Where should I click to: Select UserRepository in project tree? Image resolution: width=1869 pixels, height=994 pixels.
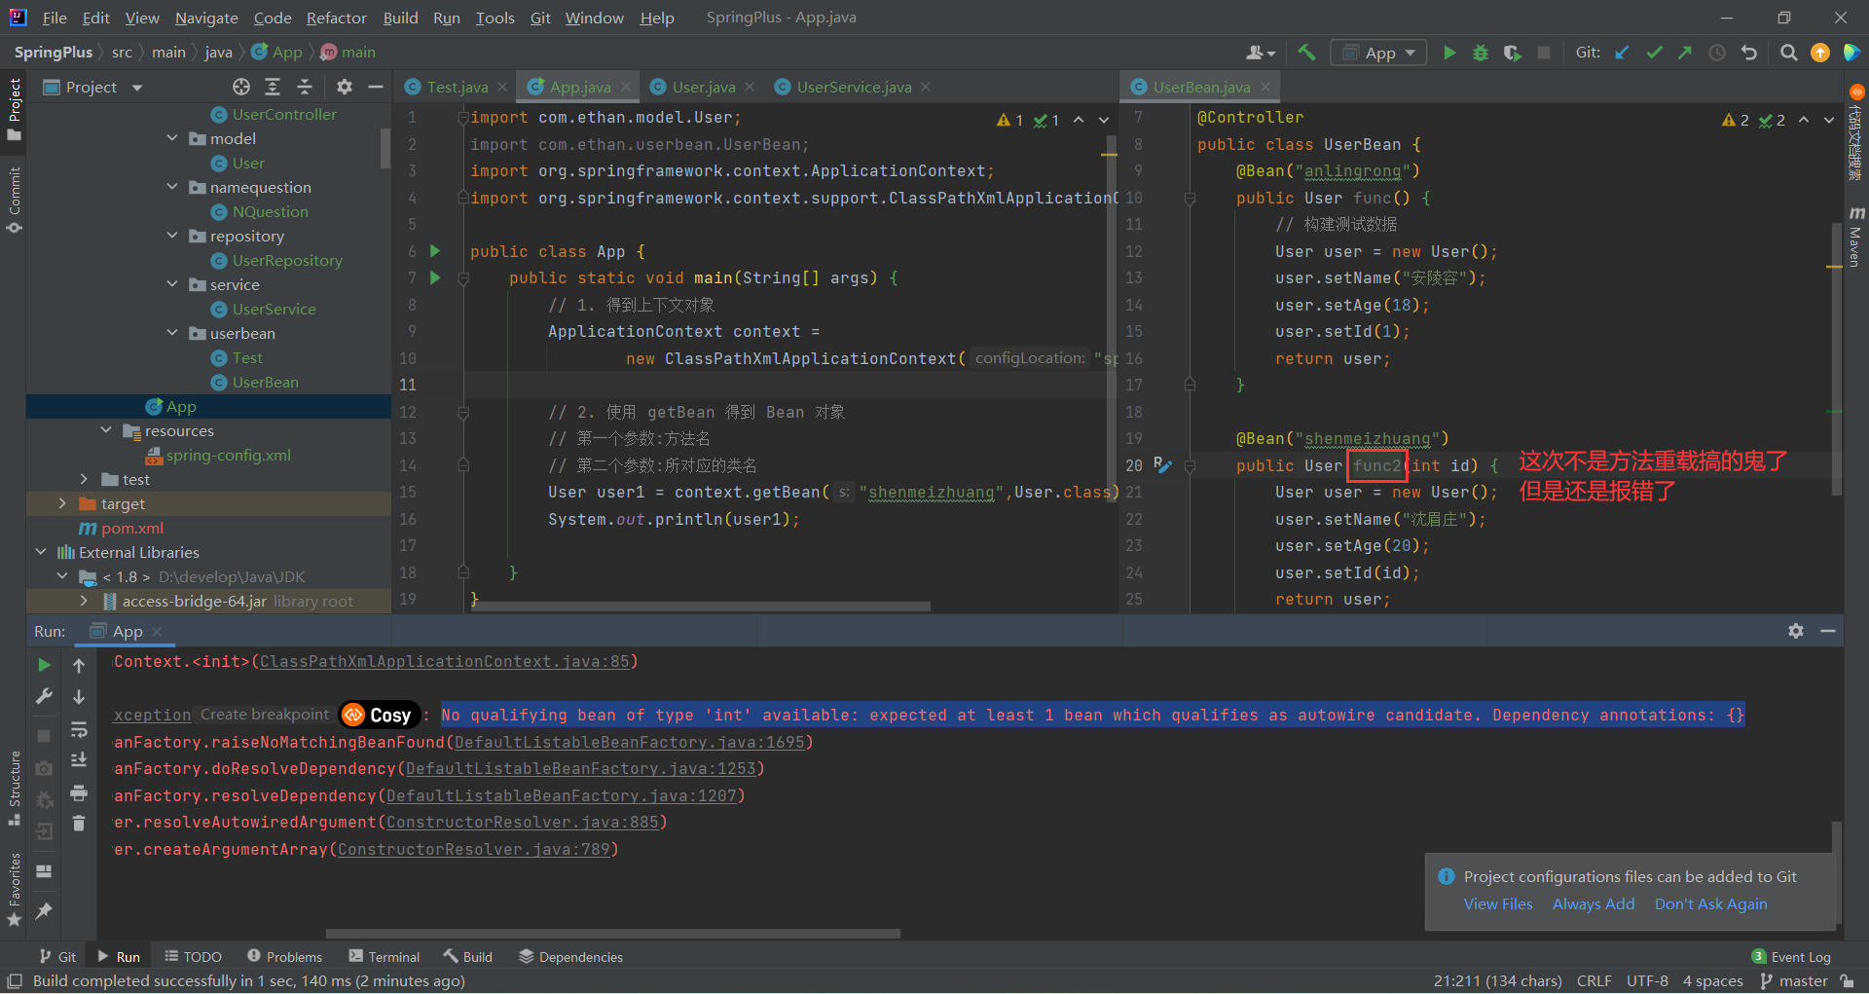click(x=287, y=260)
